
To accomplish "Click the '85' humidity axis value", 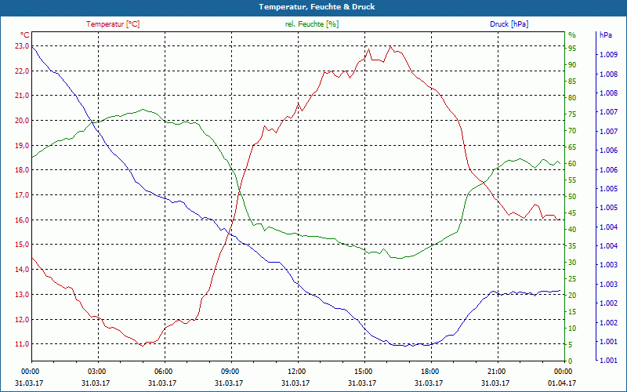I will (572, 82).
